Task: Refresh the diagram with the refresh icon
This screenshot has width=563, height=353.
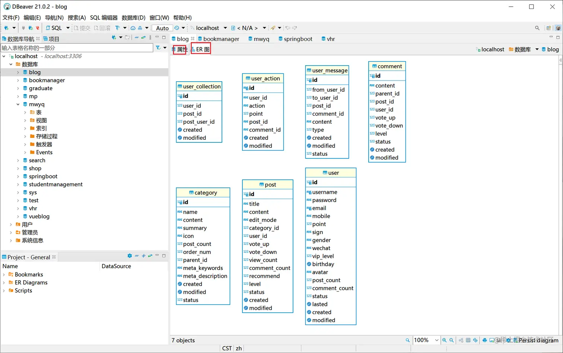Action: (x=475, y=340)
